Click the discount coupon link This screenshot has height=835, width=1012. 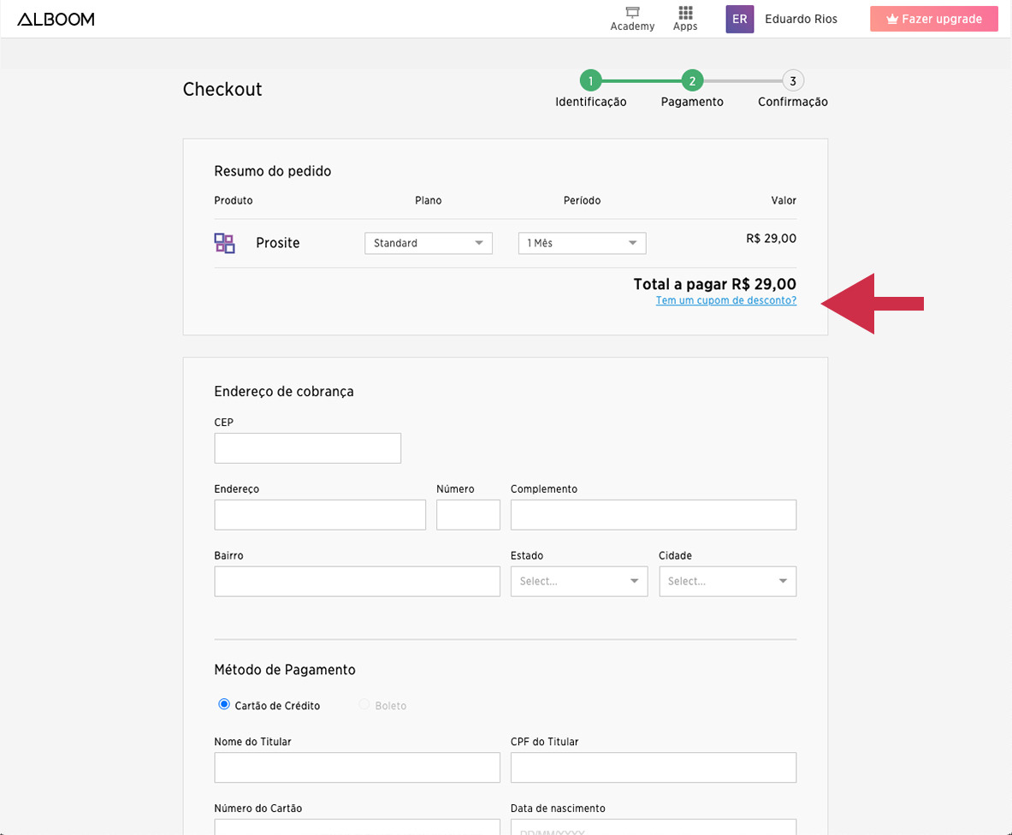[725, 300]
